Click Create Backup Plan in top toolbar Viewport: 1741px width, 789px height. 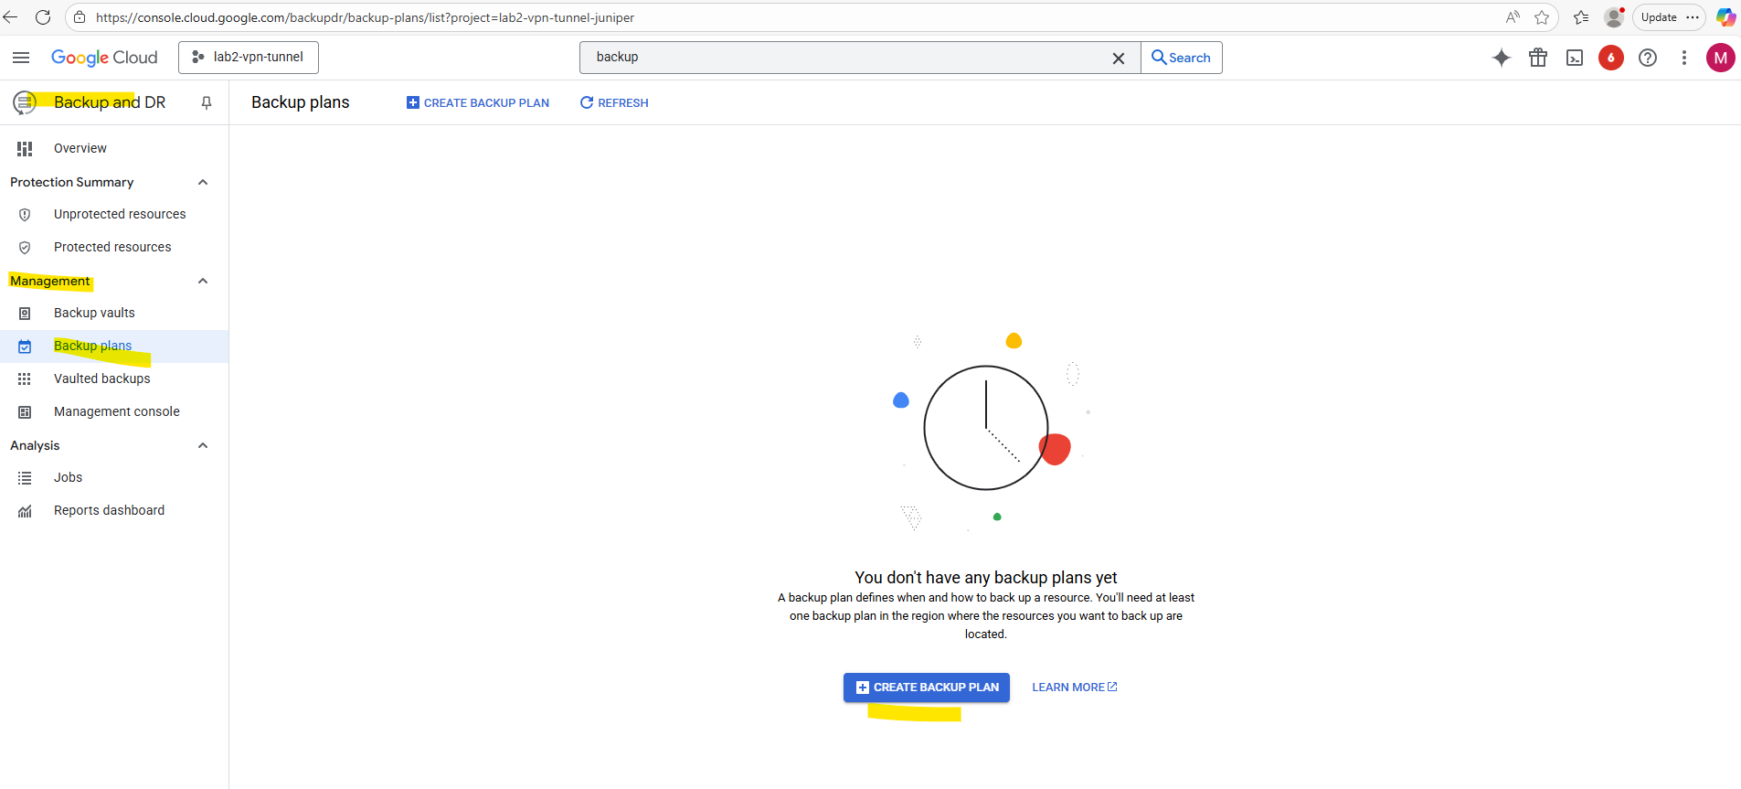click(478, 103)
